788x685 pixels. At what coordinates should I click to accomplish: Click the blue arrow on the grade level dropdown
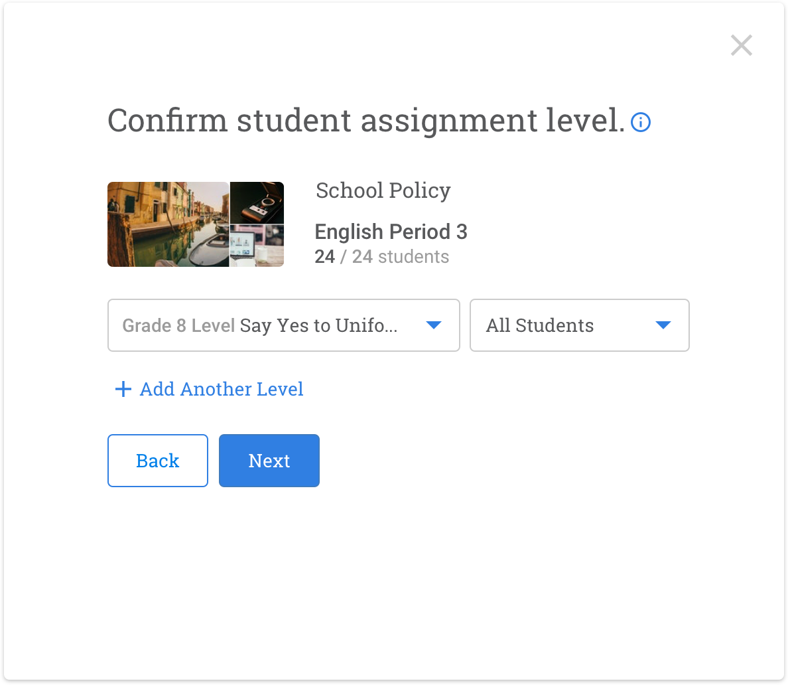pyautogui.click(x=434, y=325)
